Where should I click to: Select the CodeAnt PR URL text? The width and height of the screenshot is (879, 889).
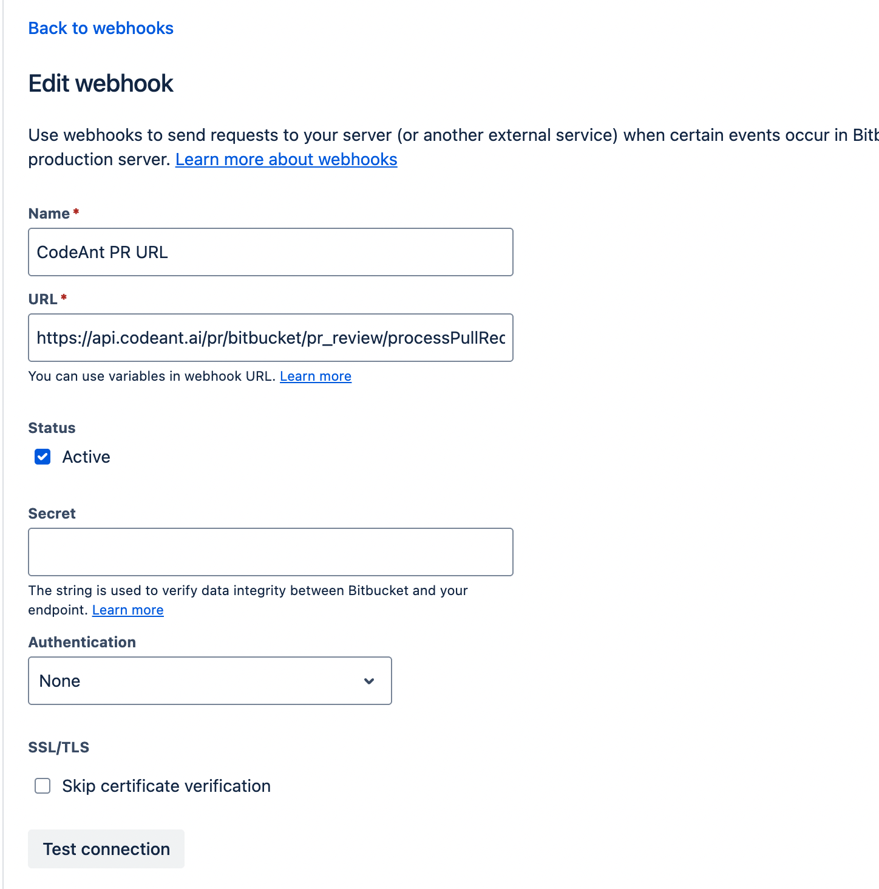(103, 252)
